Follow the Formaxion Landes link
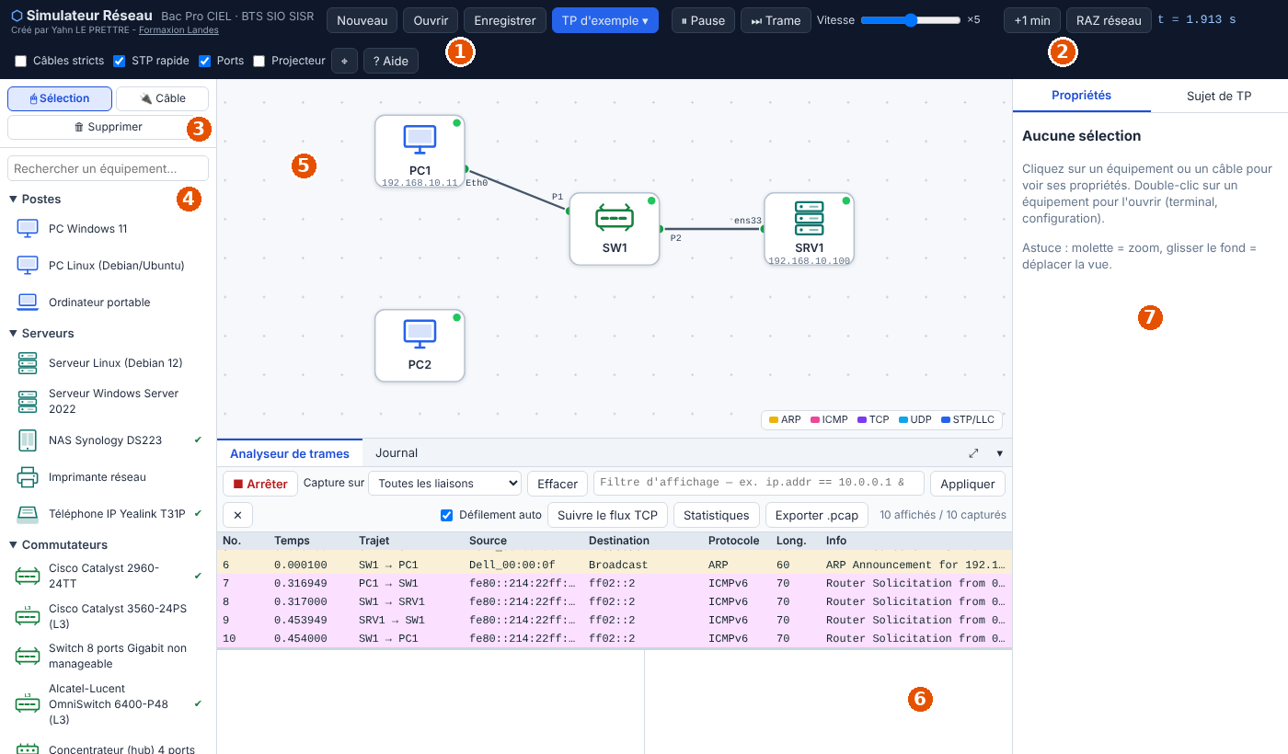Image resolution: width=1288 pixels, height=754 pixels. pos(178,30)
